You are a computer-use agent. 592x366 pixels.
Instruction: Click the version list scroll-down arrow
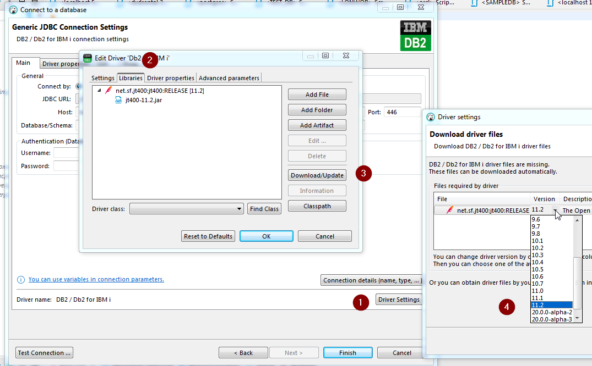577,319
